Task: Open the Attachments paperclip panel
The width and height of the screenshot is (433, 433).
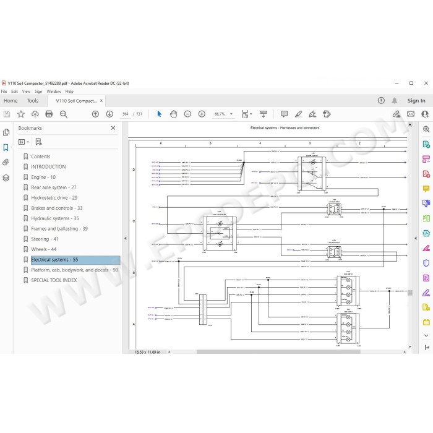Action: 6,162
